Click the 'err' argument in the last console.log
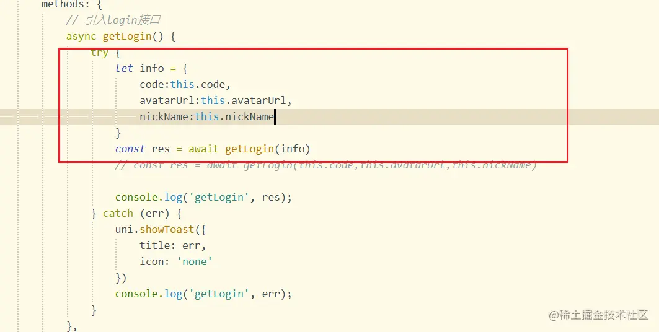Viewport: 659px width, 332px height. [x=271, y=294]
